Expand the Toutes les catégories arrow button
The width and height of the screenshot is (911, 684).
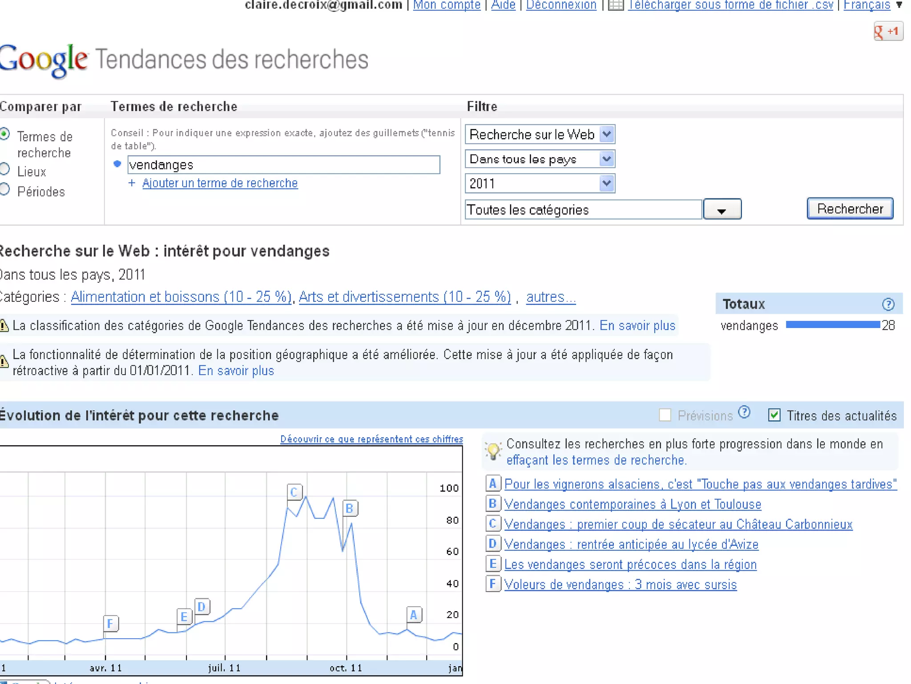pos(722,210)
